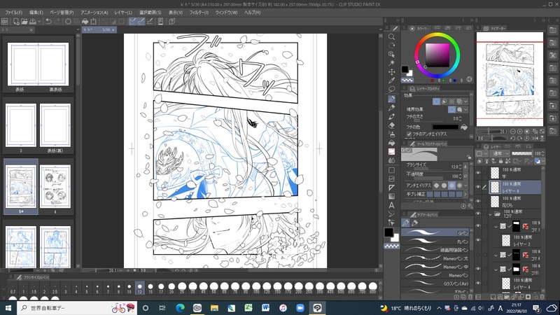The height and width of the screenshot is (315, 560).
Task: Toggle Snap to Special Ruler in command bar
Action: pyautogui.click(x=141, y=22)
